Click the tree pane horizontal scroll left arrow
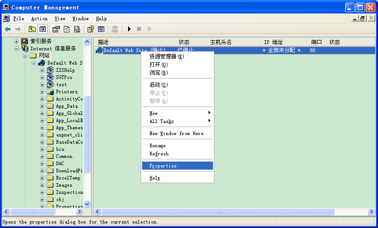 6,212
